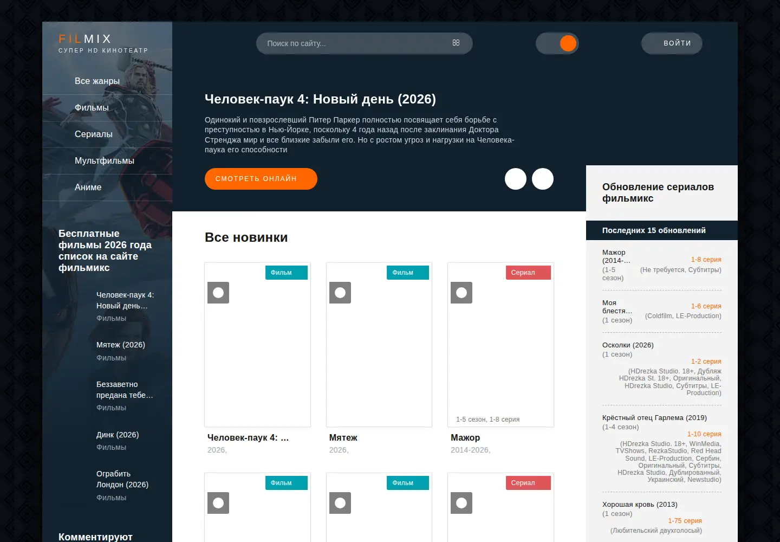Screen dimensions: 780x542
Task: Go to the previous slide with the left round carousel button
Action: pyautogui.click(x=516, y=179)
